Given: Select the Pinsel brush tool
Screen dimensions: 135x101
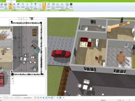Looking at the screenshot, I should pyautogui.click(x=18, y=5).
